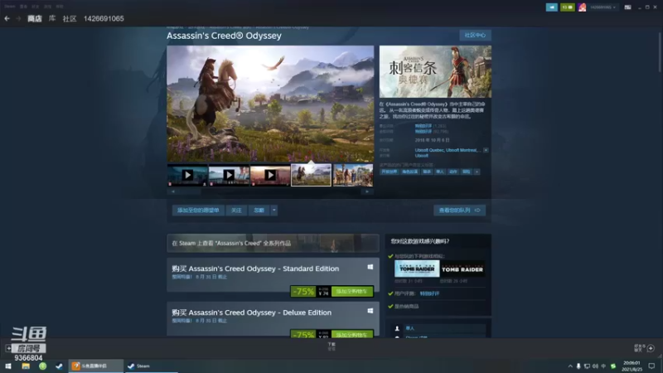
Task: View your queue button
Action: (x=460, y=211)
